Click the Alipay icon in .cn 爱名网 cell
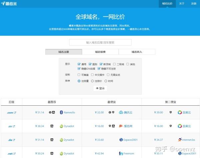 (113, 126)
